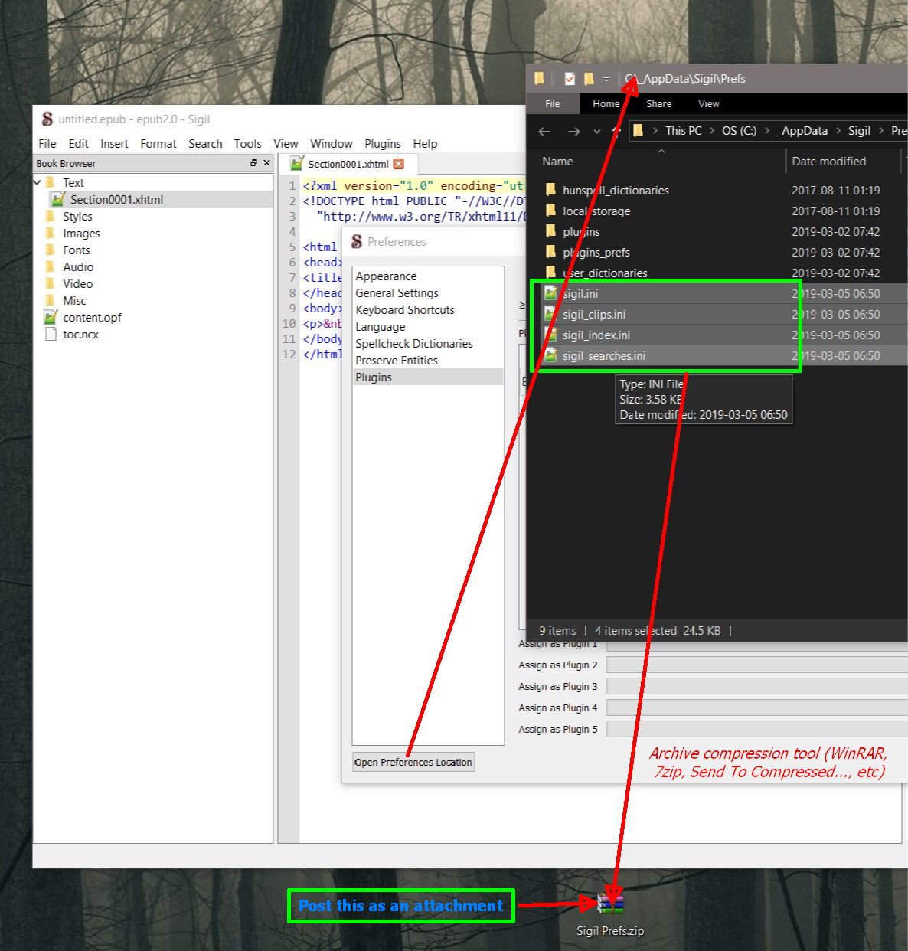908x951 pixels.
Task: Select the Images folder in Book Browser
Action: click(81, 233)
